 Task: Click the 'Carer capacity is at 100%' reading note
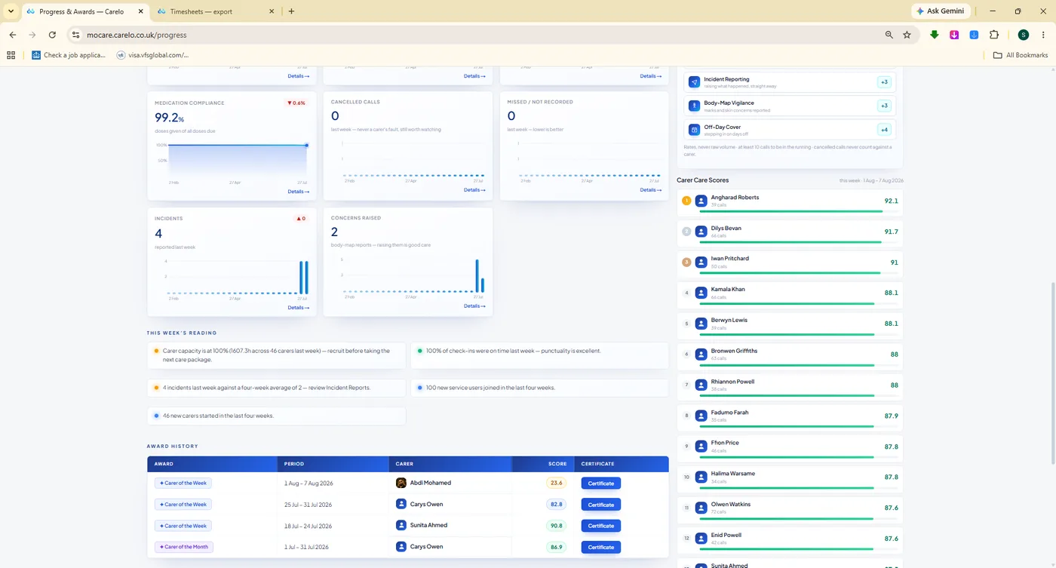(277, 355)
